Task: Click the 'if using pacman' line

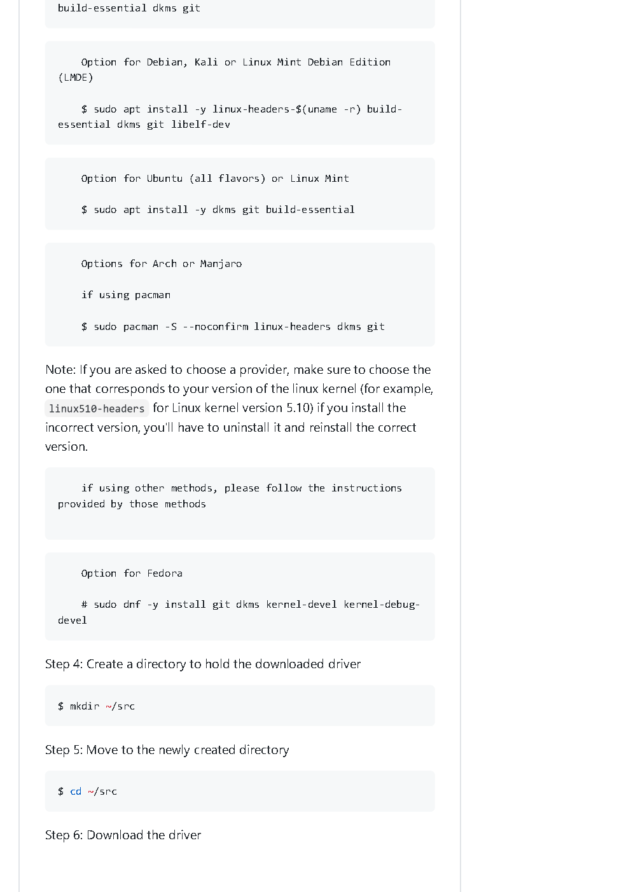Action: click(x=126, y=295)
